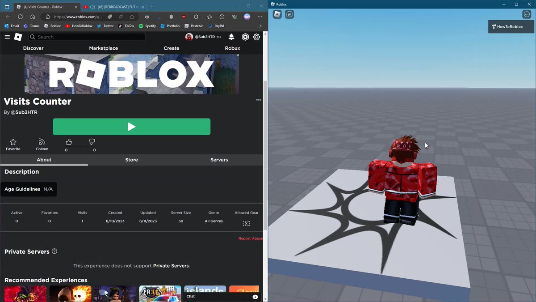Click the Report Abuse link
Screen dimensions: 536x302
pyautogui.click(x=250, y=238)
